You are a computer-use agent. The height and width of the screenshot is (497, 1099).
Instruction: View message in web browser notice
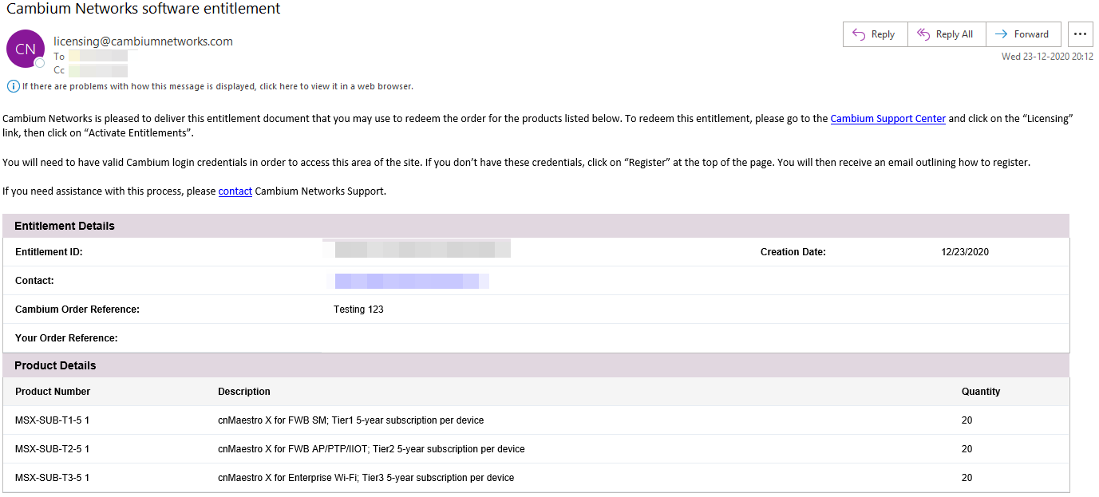[217, 86]
